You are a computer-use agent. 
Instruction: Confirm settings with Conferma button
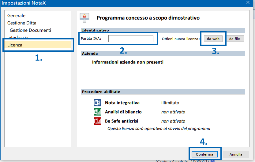(x=204, y=154)
